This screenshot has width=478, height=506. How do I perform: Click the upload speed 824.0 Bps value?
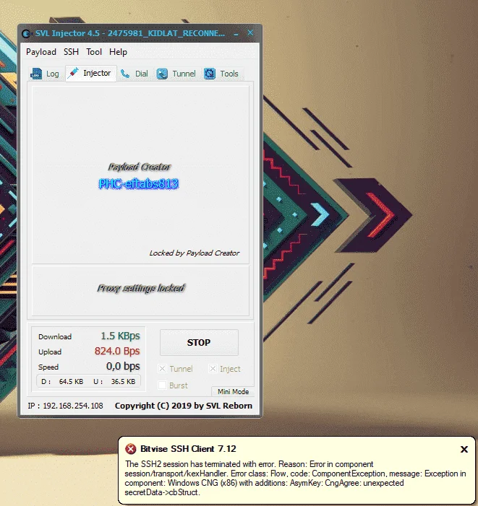pyautogui.click(x=117, y=351)
